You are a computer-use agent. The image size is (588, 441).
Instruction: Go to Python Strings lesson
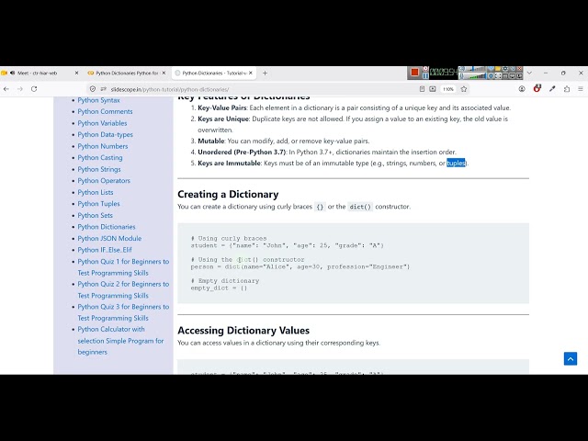click(99, 169)
